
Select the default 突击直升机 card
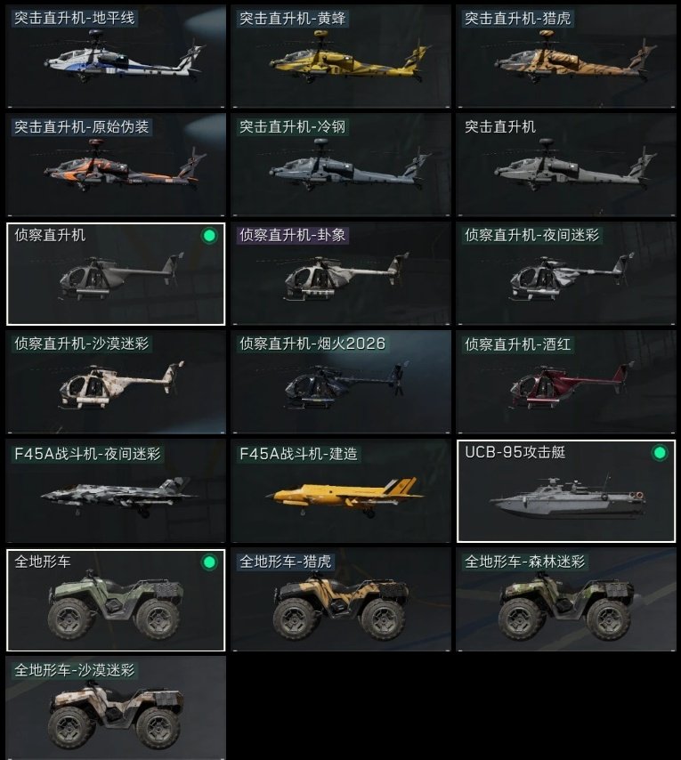(x=566, y=165)
